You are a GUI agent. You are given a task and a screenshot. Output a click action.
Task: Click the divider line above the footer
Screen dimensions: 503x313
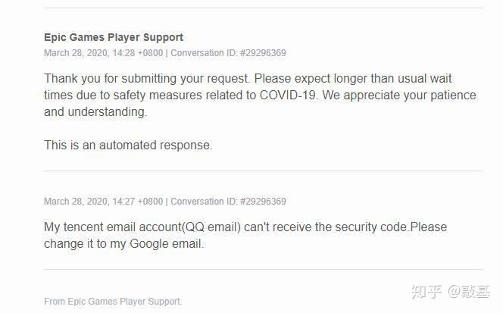(263, 270)
